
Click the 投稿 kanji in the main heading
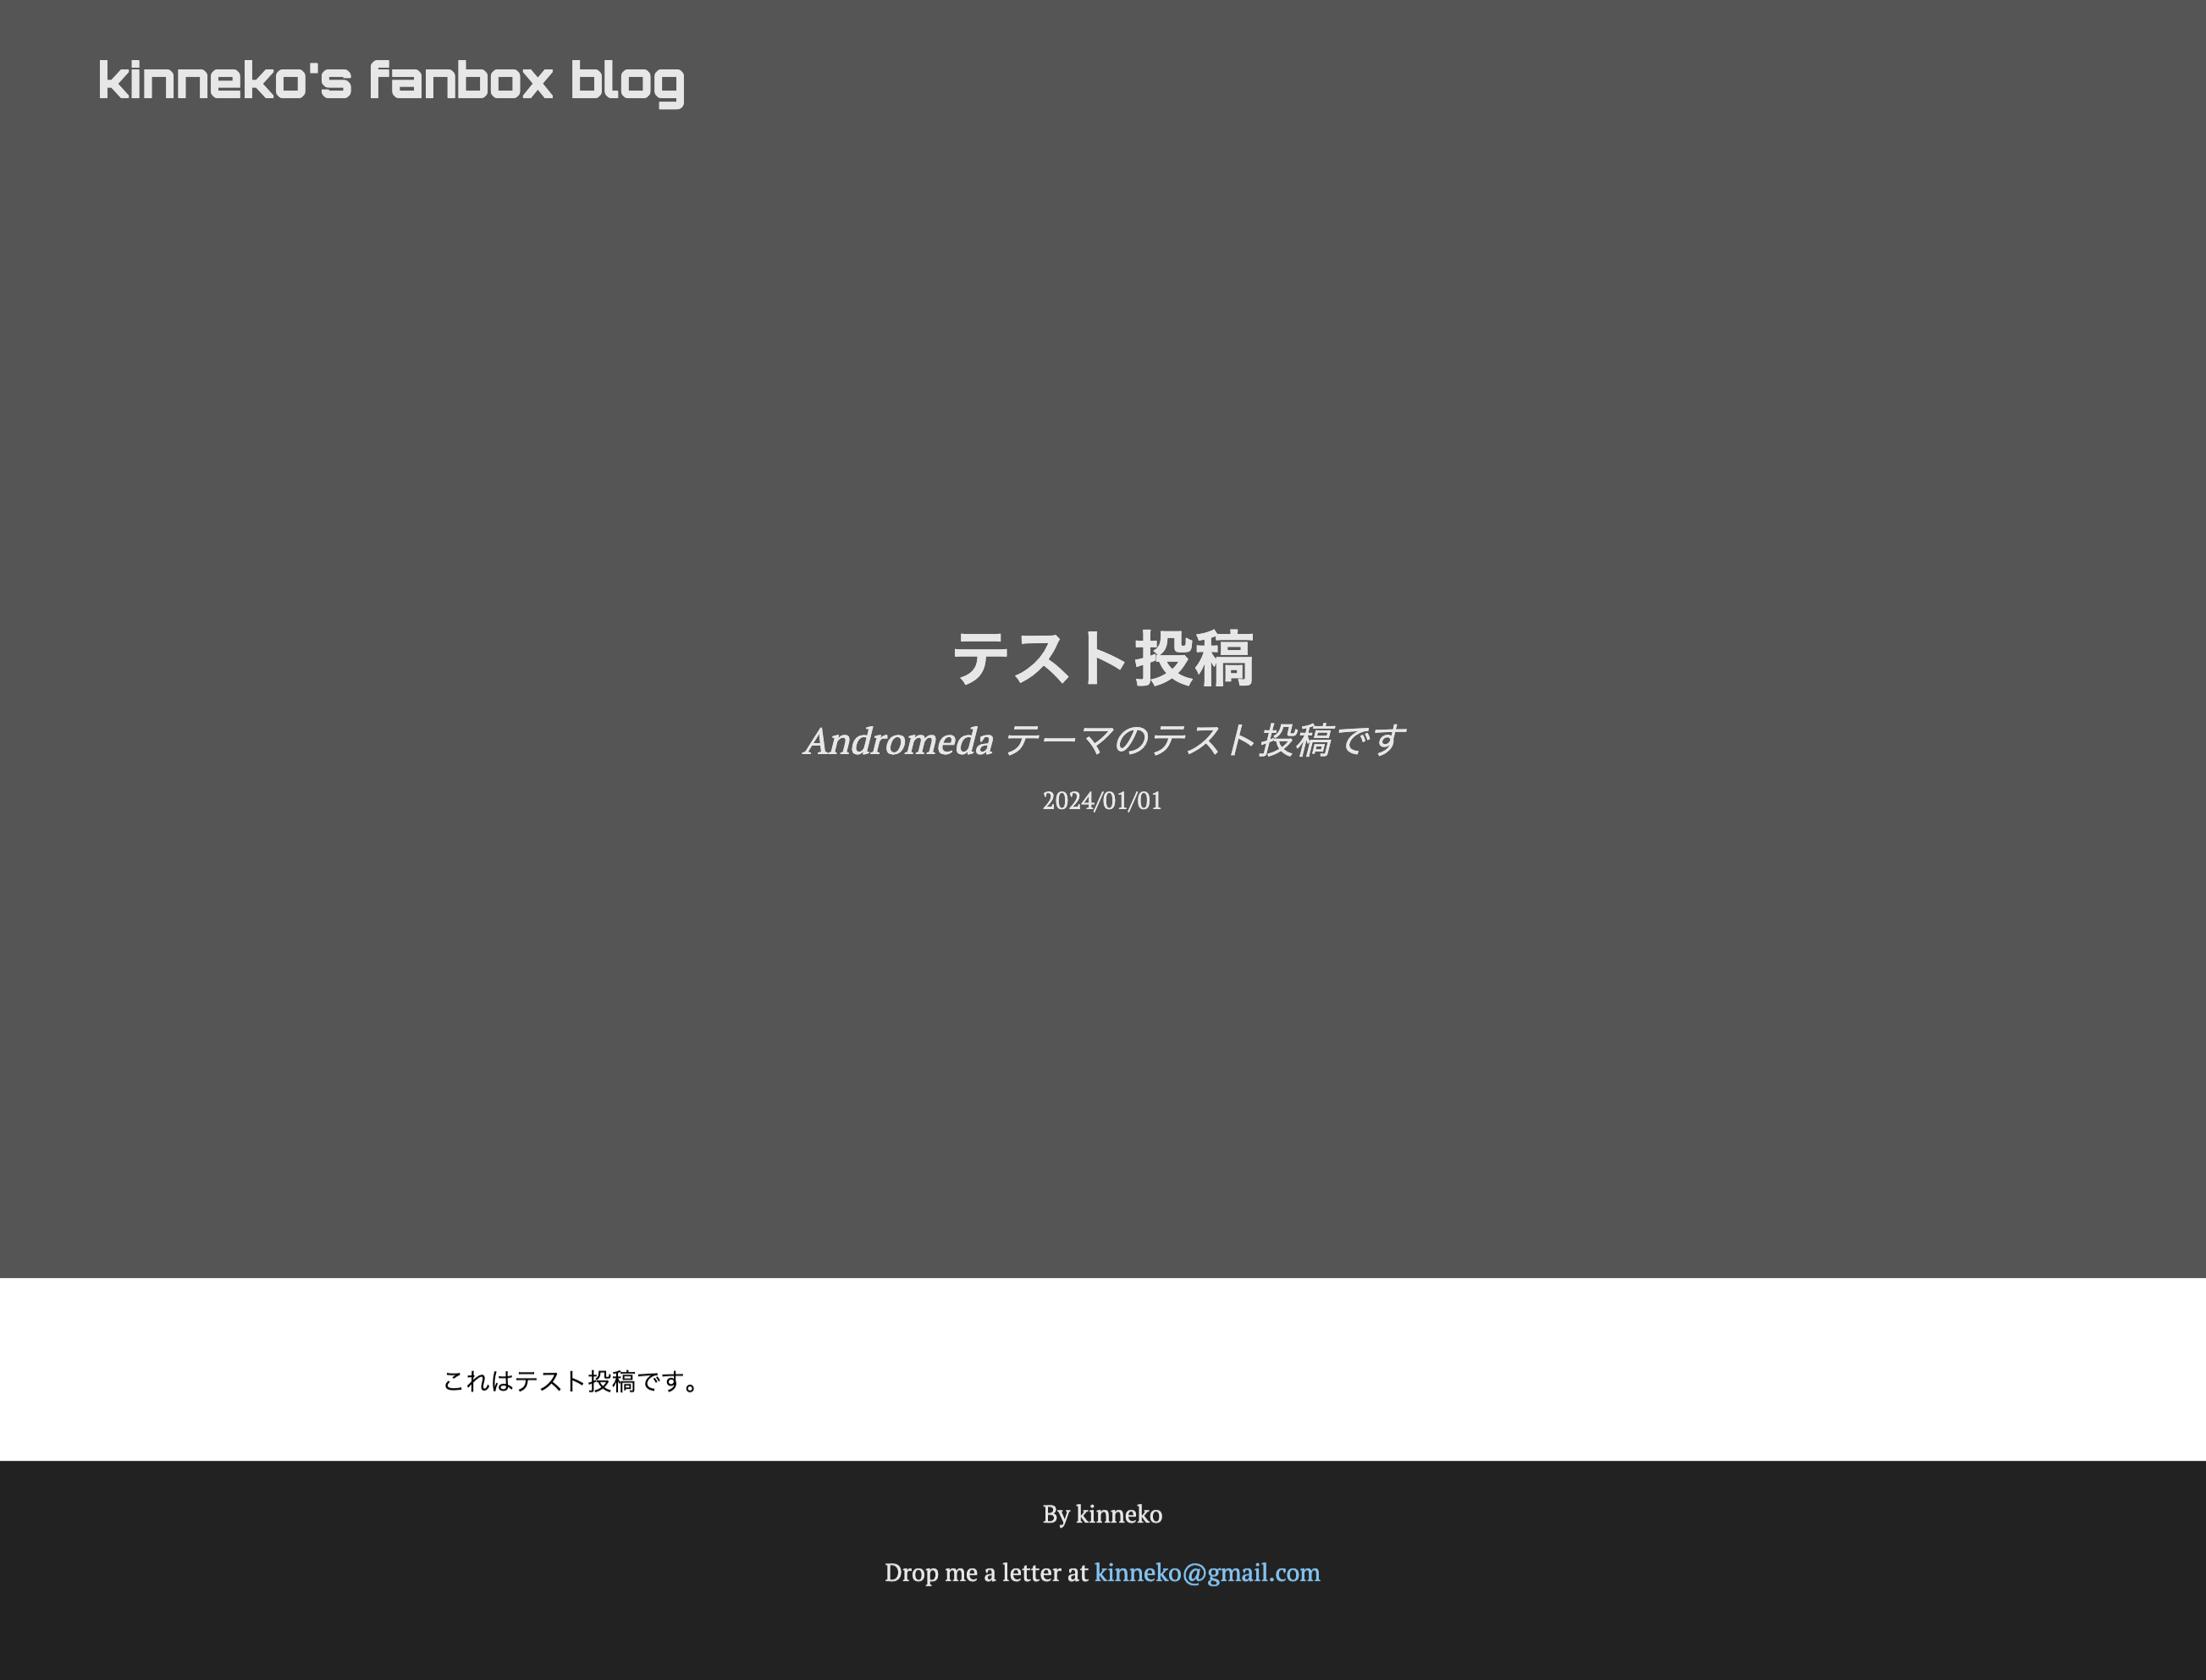[1194, 658]
